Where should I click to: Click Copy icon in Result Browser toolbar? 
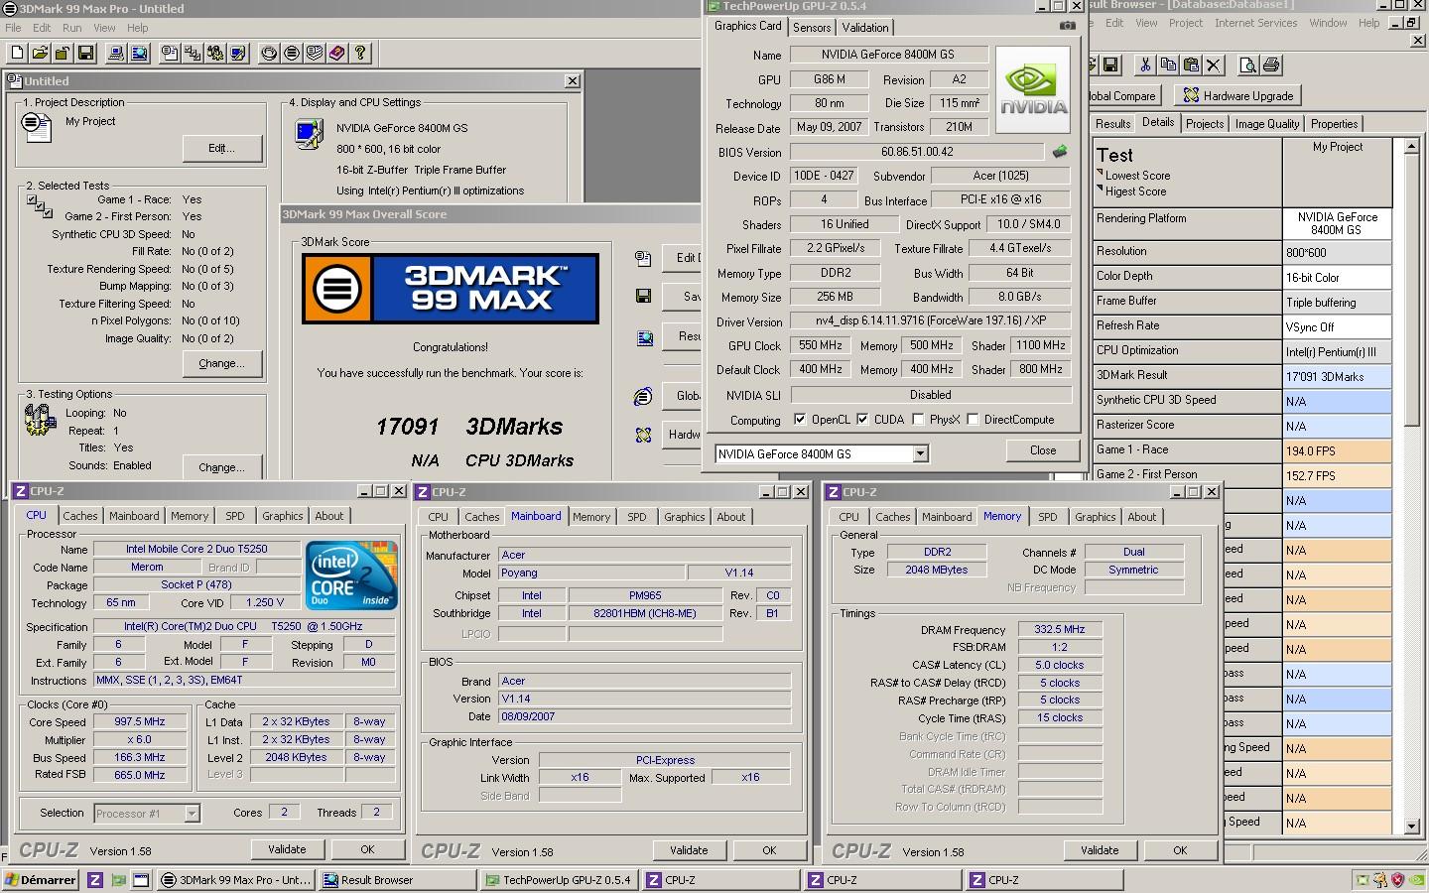pyautogui.click(x=1168, y=65)
